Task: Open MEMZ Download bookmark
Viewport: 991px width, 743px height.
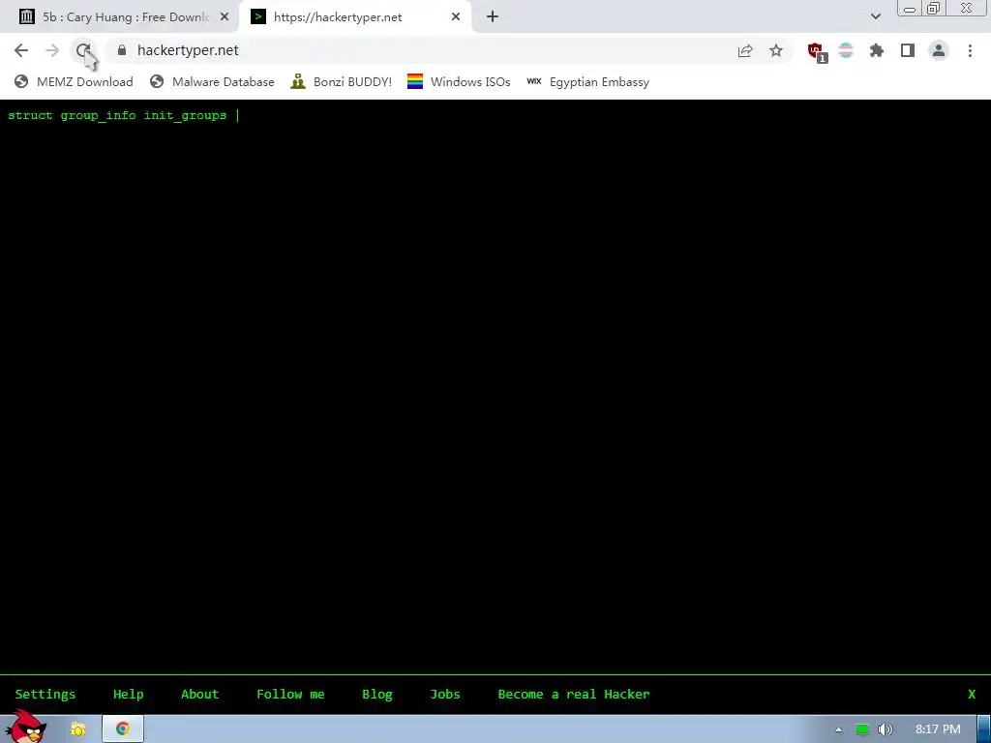Action: point(74,82)
